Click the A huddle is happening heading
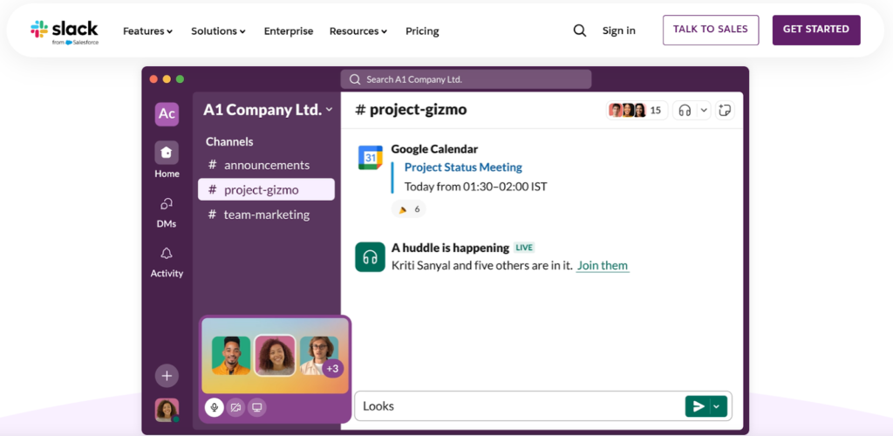The height and width of the screenshot is (436, 893). pos(450,248)
